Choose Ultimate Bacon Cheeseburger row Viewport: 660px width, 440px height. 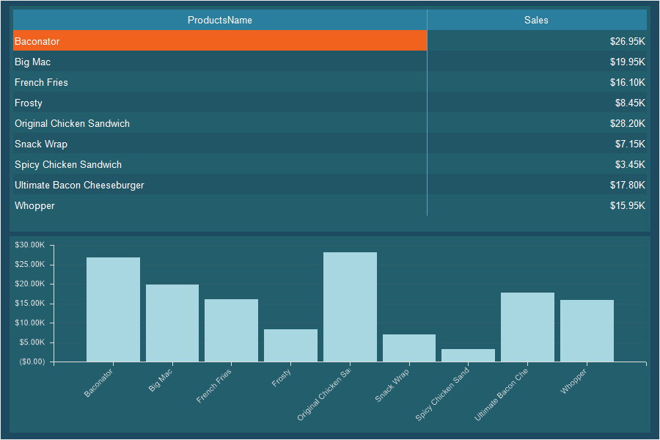(x=220, y=186)
